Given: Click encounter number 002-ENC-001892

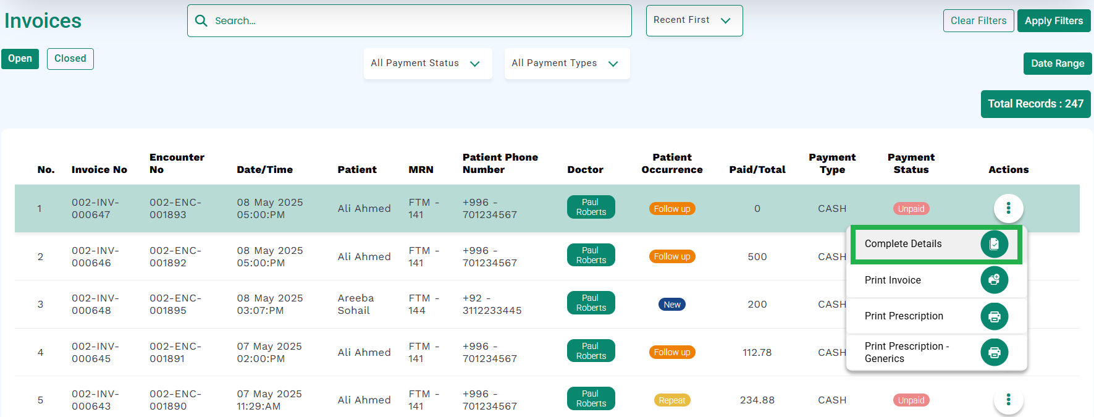Looking at the screenshot, I should coord(175,256).
